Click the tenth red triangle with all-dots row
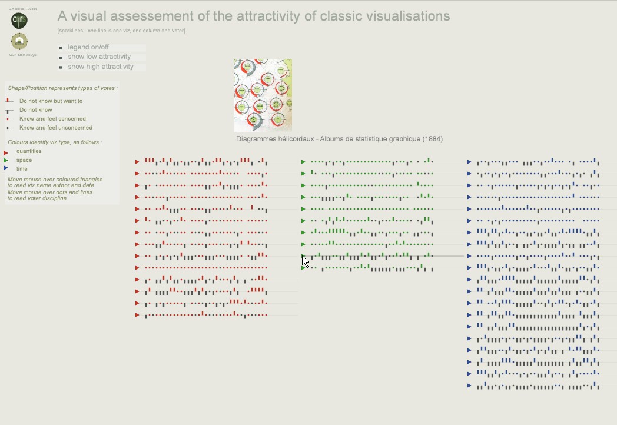Viewport: 617px width, 425px height. [137, 268]
